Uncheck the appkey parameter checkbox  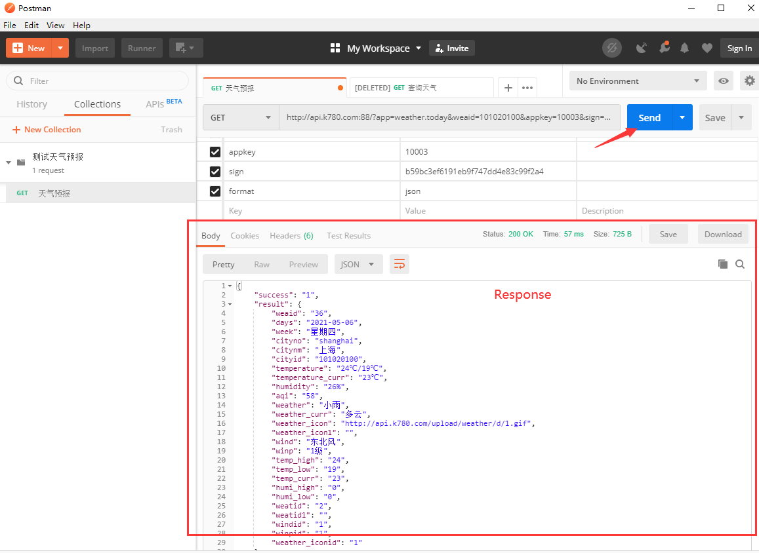click(x=215, y=152)
